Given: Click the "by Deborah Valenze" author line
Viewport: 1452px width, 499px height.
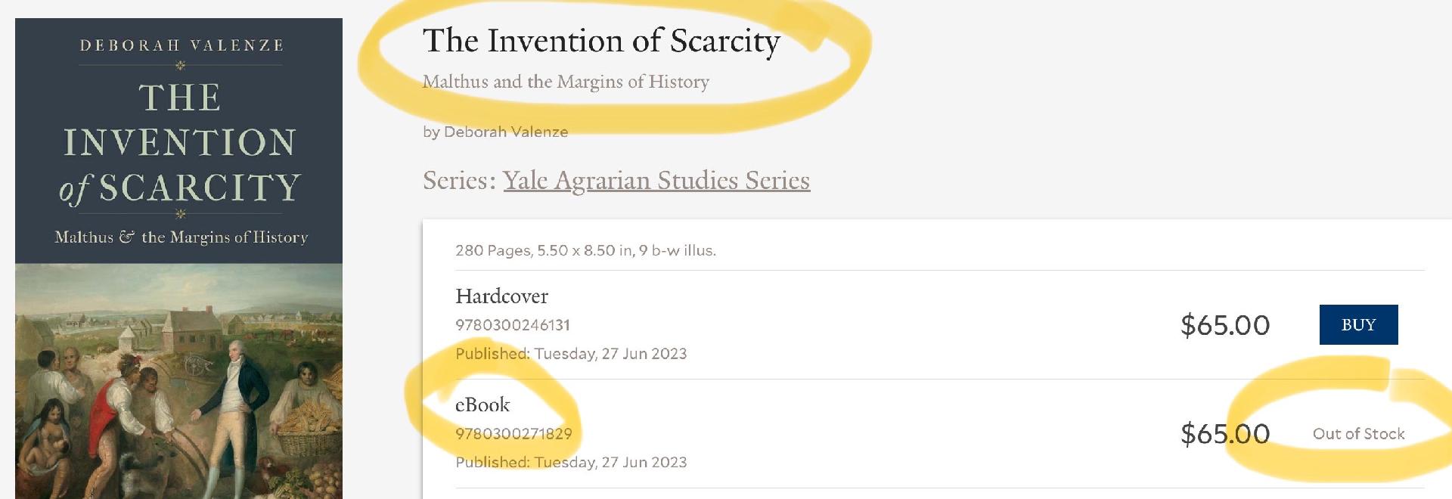Looking at the screenshot, I should click(x=495, y=132).
